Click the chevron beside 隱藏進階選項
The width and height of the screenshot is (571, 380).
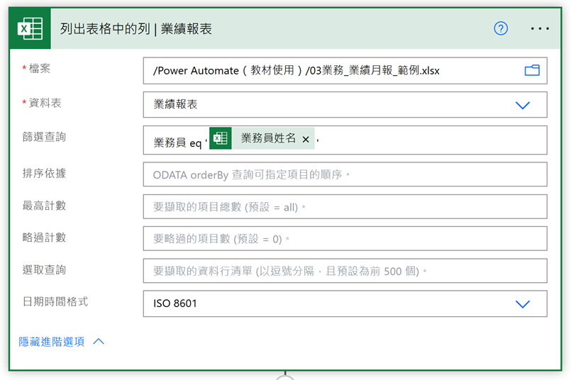tap(99, 342)
